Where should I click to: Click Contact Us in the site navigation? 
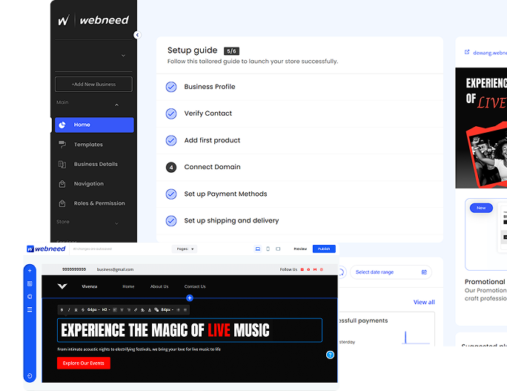pos(195,286)
